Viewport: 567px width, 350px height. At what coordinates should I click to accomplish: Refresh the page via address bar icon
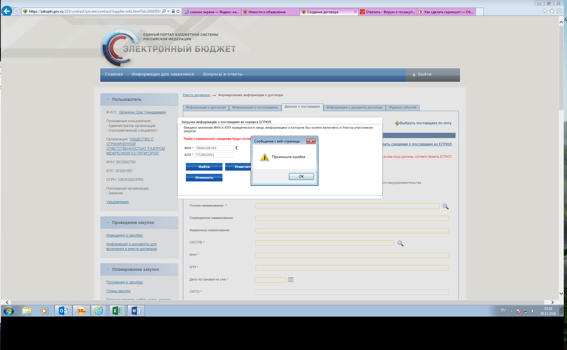click(x=178, y=11)
